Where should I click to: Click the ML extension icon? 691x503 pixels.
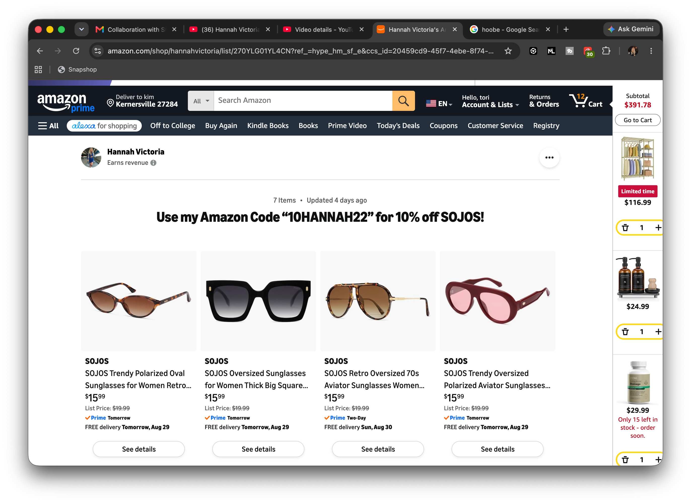click(551, 51)
